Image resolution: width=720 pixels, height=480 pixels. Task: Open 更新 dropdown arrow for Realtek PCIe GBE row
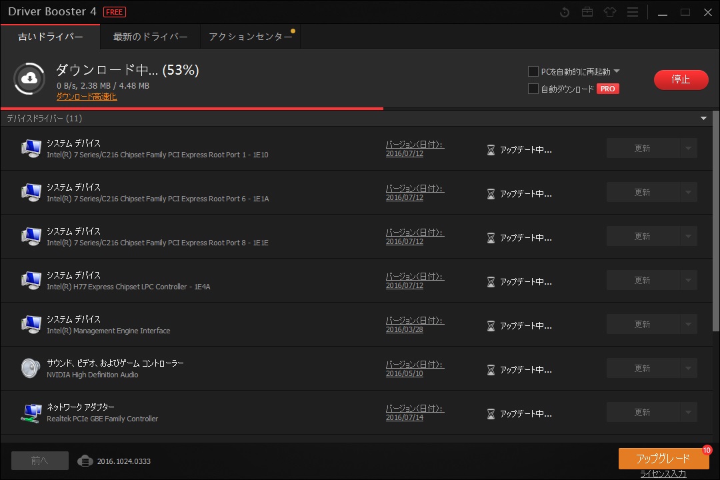click(688, 413)
